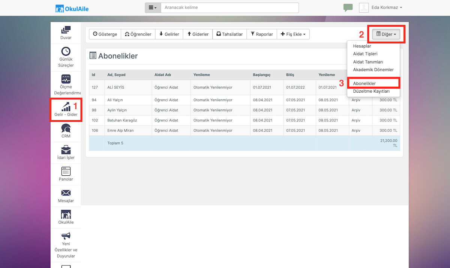Open the Duvar sidebar icon

[x=66, y=30]
